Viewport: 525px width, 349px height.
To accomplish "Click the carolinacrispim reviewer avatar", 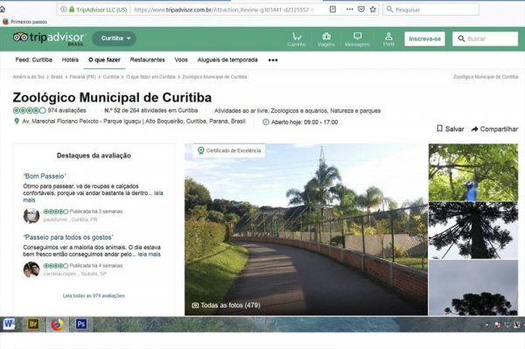I will pos(31,269).
